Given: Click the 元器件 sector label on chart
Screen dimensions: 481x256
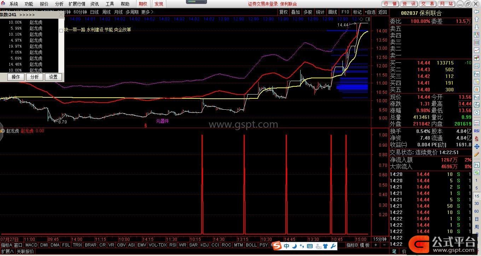Looking at the screenshot, I should [x=162, y=121].
